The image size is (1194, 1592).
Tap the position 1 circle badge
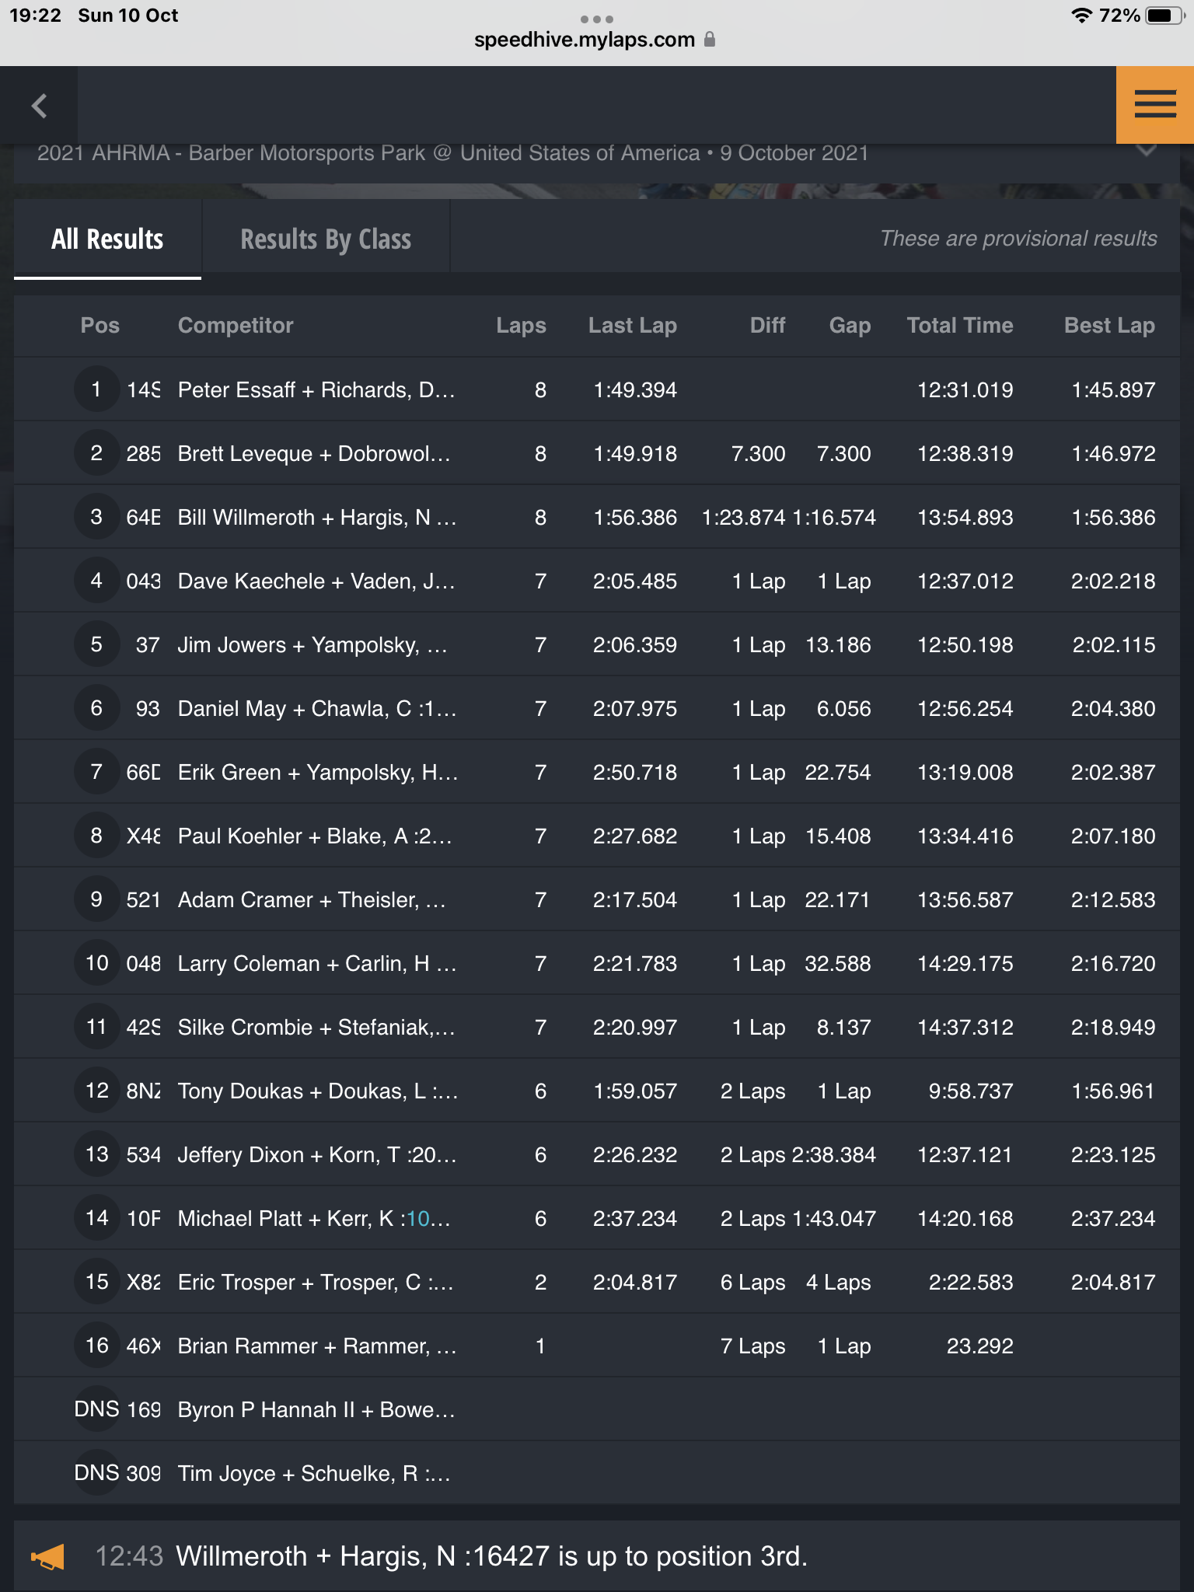96,389
